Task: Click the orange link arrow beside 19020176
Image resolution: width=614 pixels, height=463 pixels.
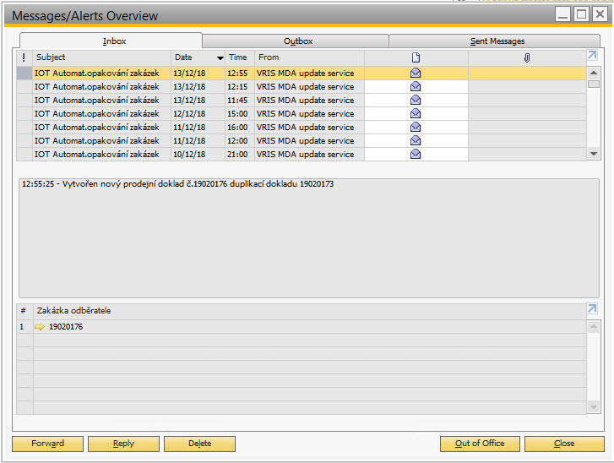Action: [x=40, y=327]
